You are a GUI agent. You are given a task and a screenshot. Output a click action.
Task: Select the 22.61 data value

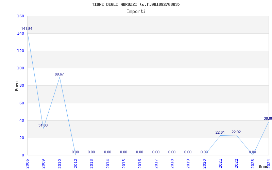[x=220, y=133]
